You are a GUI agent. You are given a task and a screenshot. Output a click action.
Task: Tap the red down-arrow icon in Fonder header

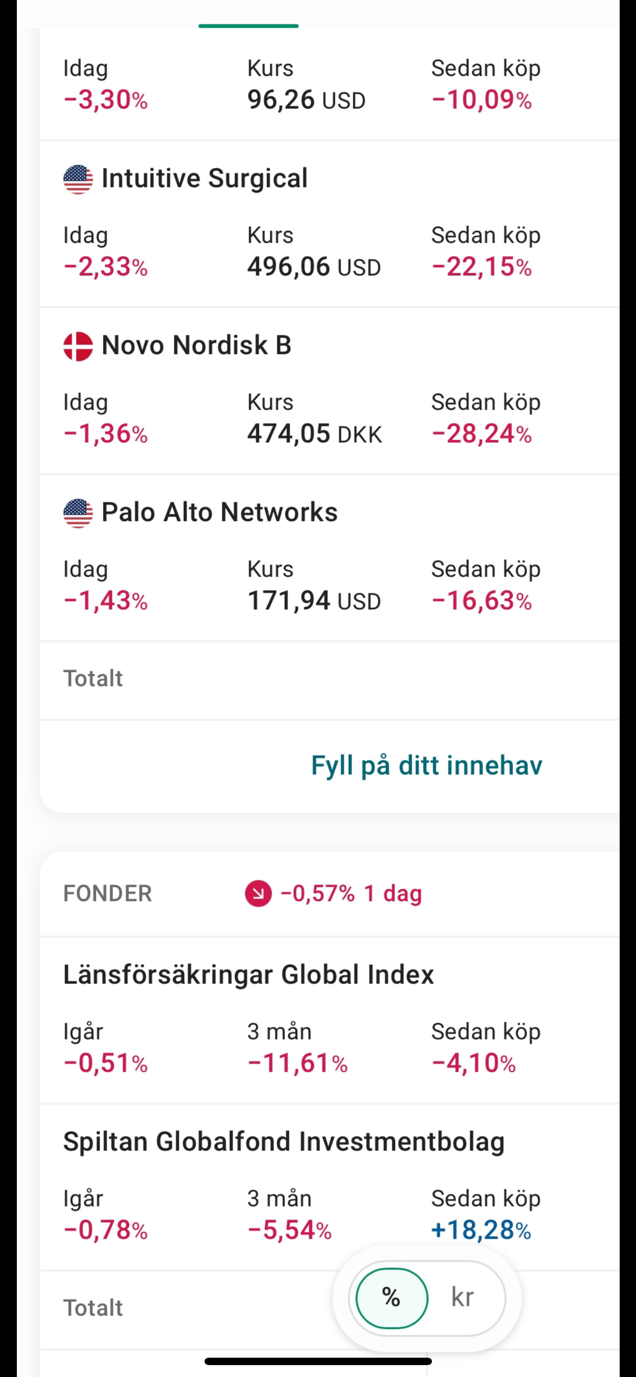pyautogui.click(x=258, y=894)
